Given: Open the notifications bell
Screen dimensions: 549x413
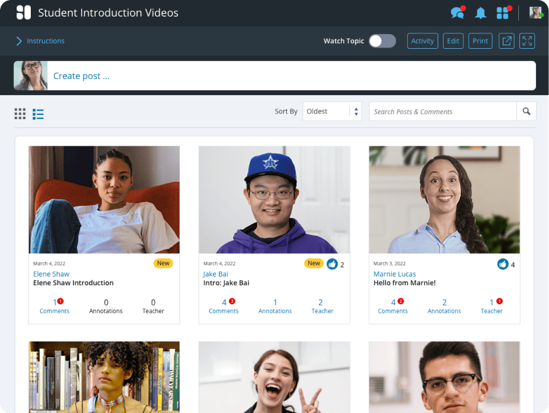Looking at the screenshot, I should pos(481,13).
